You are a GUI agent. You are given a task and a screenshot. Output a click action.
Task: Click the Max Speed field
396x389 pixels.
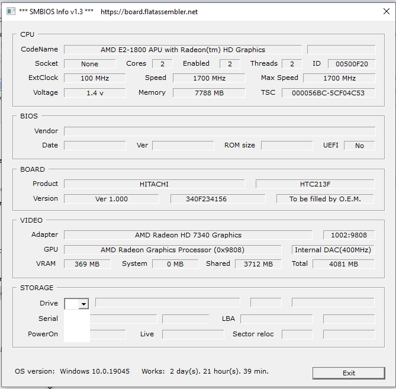click(x=339, y=78)
